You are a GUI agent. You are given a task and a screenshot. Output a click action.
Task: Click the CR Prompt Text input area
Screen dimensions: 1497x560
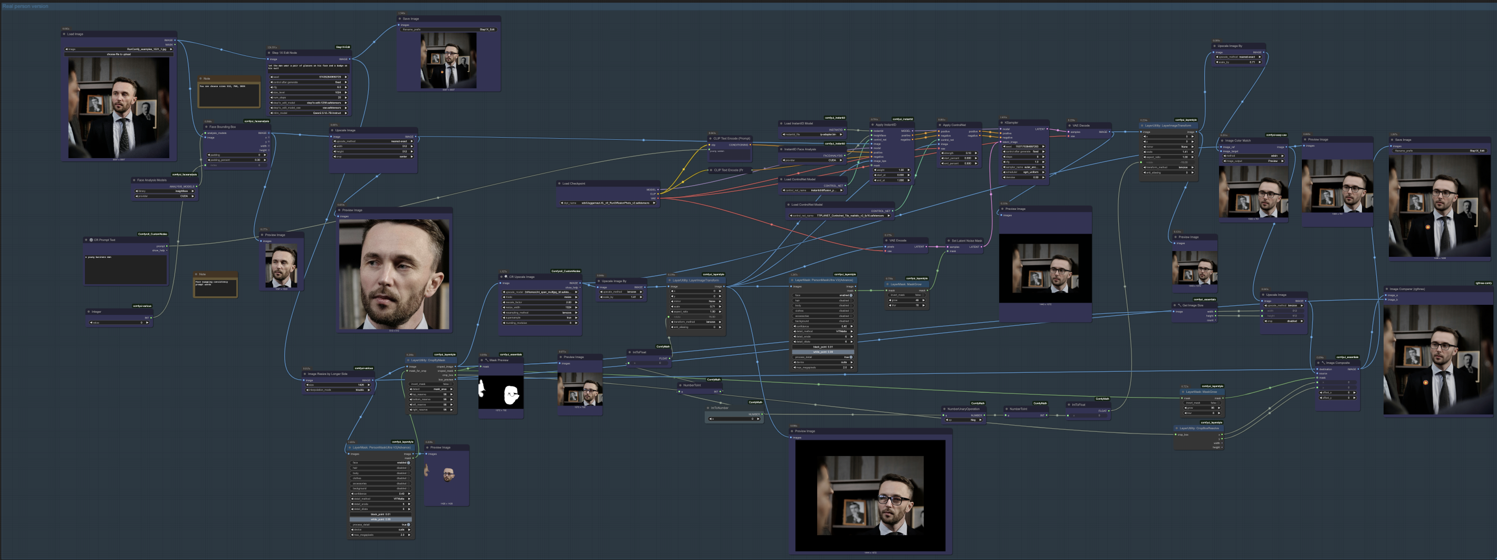point(126,269)
